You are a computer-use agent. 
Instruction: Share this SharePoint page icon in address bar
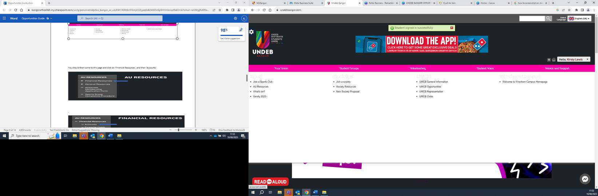click(x=214, y=10)
